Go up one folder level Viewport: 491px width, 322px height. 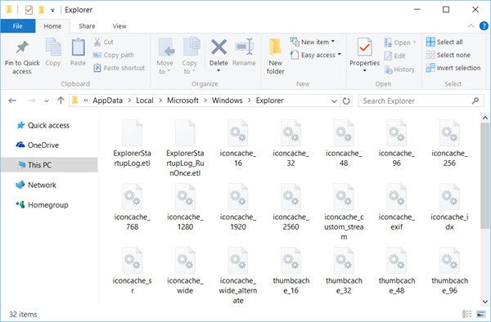(x=61, y=101)
